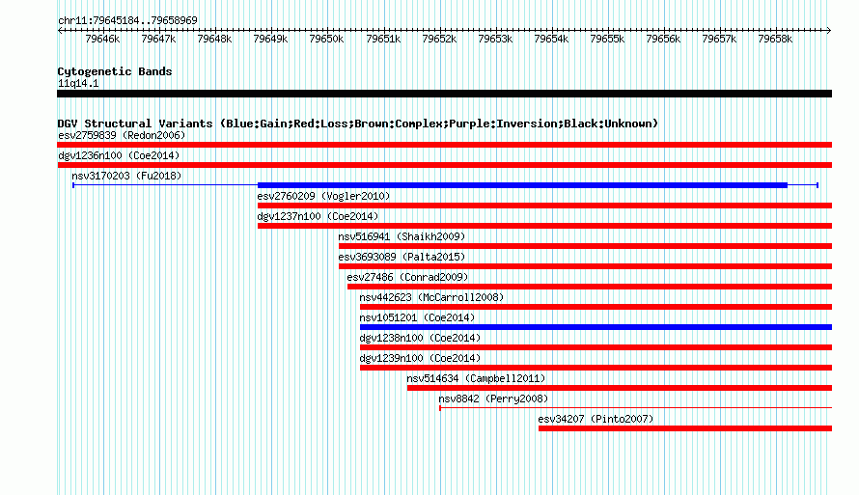Select the dgv1236n100 (Coe2014) variant label
Viewport: 859px width, 495px height.
[x=119, y=155]
